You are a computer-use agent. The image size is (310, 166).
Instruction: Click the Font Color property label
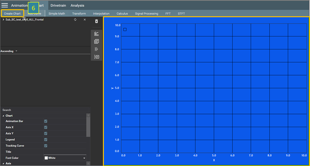[12, 158]
